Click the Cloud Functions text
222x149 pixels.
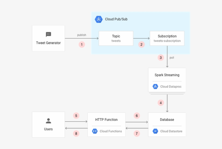tap(111, 131)
